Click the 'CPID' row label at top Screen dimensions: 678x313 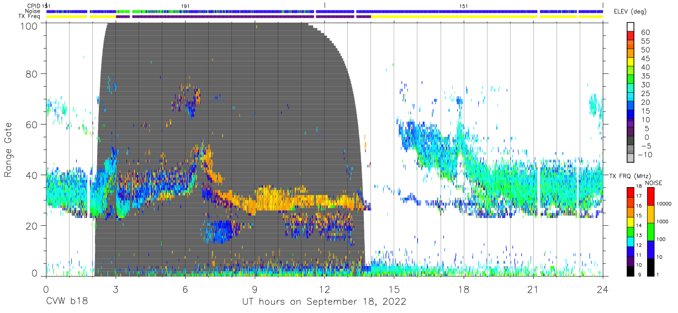pyautogui.click(x=34, y=6)
